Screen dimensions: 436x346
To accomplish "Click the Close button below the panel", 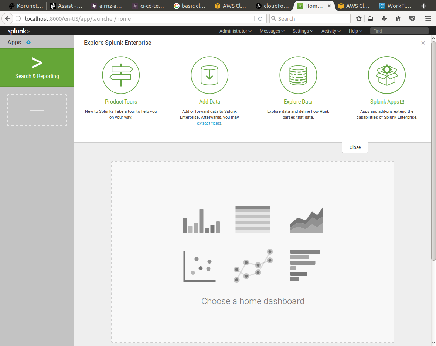I will [x=355, y=147].
